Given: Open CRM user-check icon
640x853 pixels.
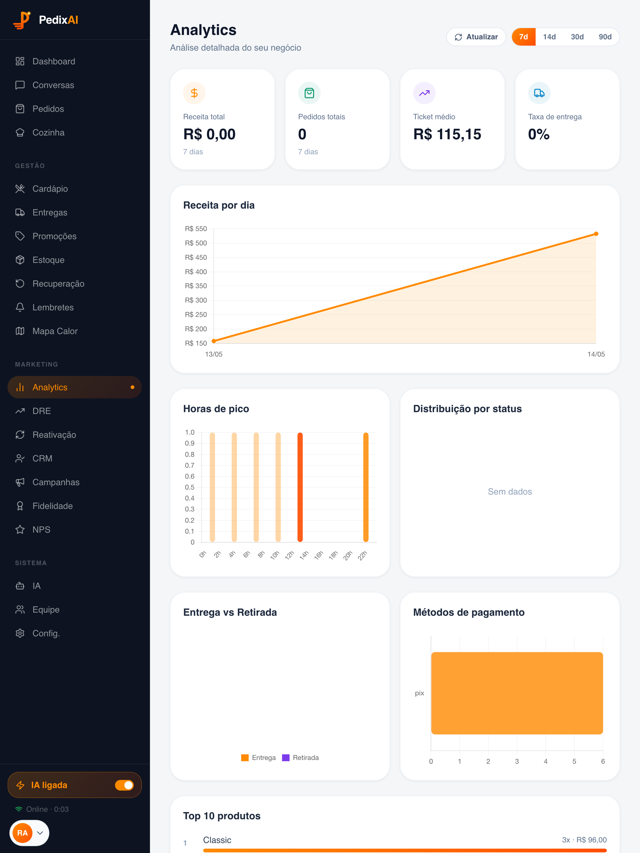Looking at the screenshot, I should point(20,459).
